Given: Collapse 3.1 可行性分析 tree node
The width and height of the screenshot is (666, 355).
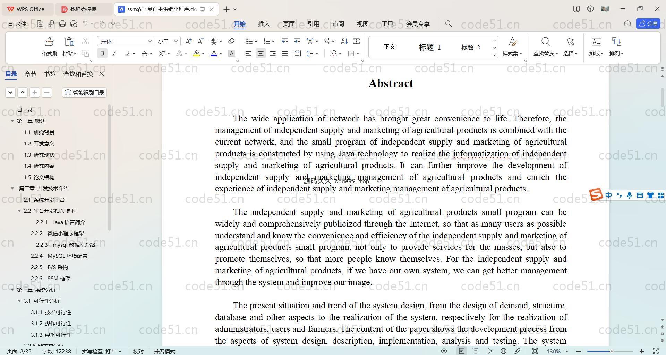Looking at the screenshot, I should click(x=19, y=301).
